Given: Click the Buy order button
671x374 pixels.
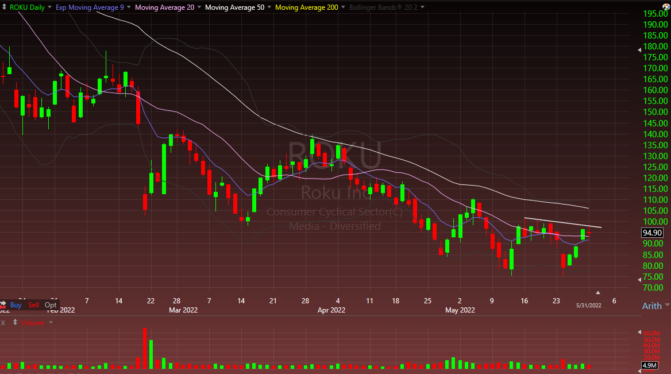Looking at the screenshot, I should [16, 304].
